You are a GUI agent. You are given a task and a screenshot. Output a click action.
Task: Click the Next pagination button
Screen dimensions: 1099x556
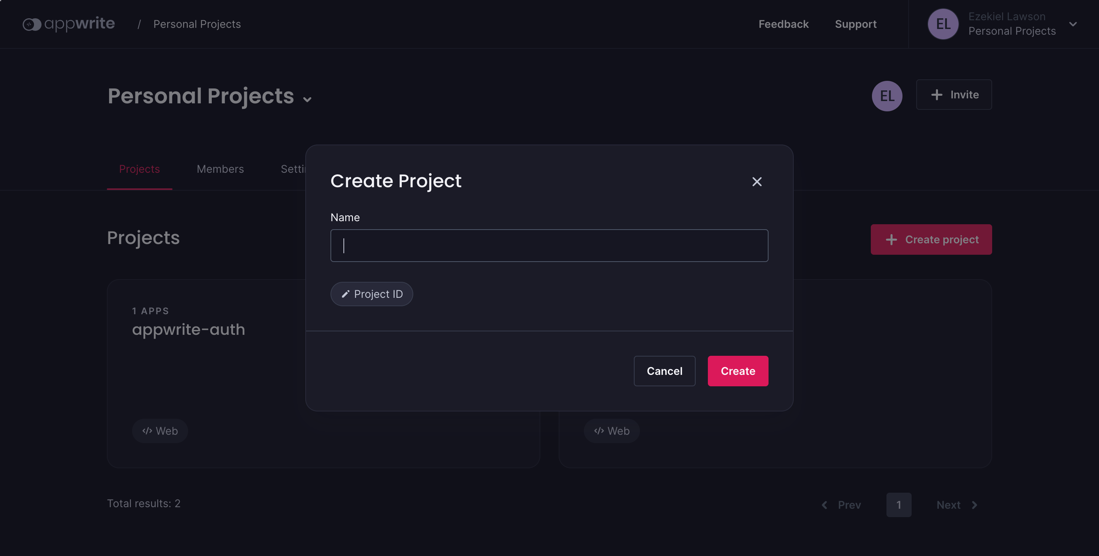[x=957, y=504]
